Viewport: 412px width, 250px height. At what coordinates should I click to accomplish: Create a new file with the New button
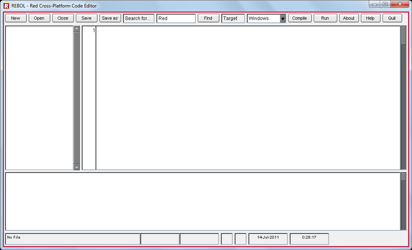(15, 18)
